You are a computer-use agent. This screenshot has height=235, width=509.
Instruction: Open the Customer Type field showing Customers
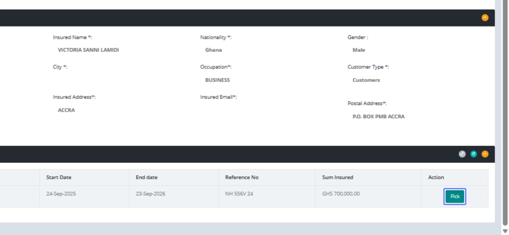[x=366, y=80]
